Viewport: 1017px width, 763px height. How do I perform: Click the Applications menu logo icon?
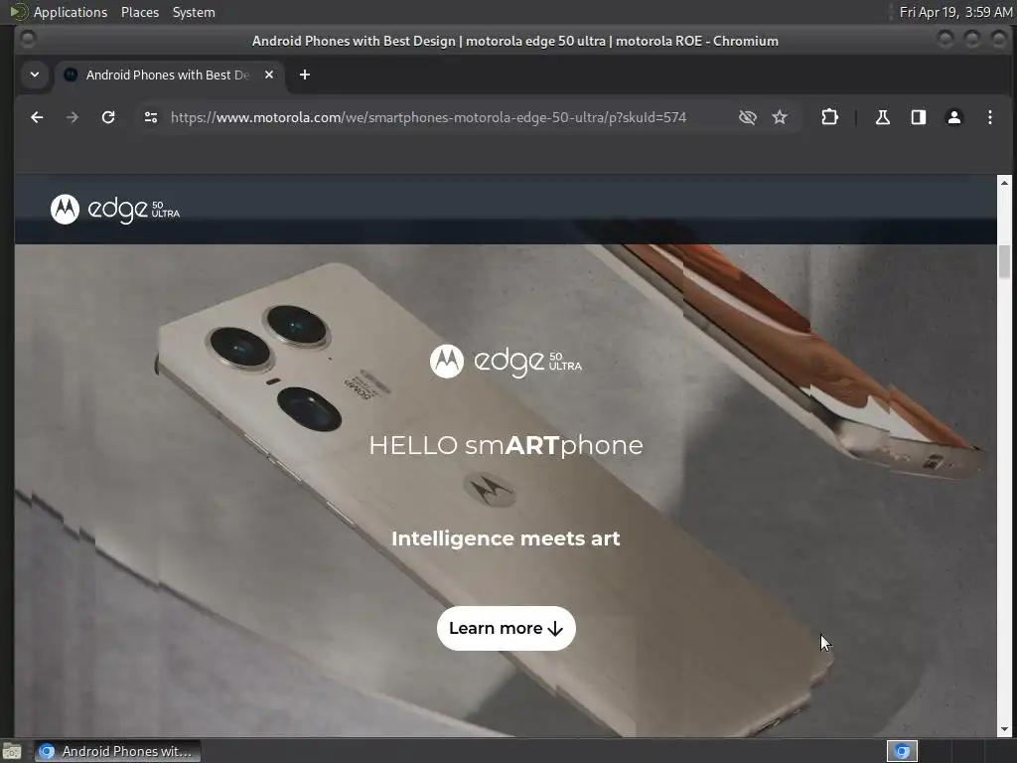[19, 12]
